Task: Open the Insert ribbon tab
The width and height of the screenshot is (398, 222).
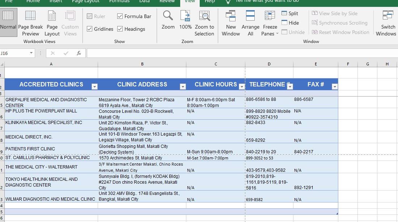Action: (56, 1)
